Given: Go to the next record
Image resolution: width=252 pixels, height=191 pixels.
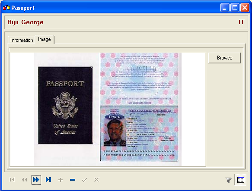Looking at the screenshot, I should click(x=36, y=180).
